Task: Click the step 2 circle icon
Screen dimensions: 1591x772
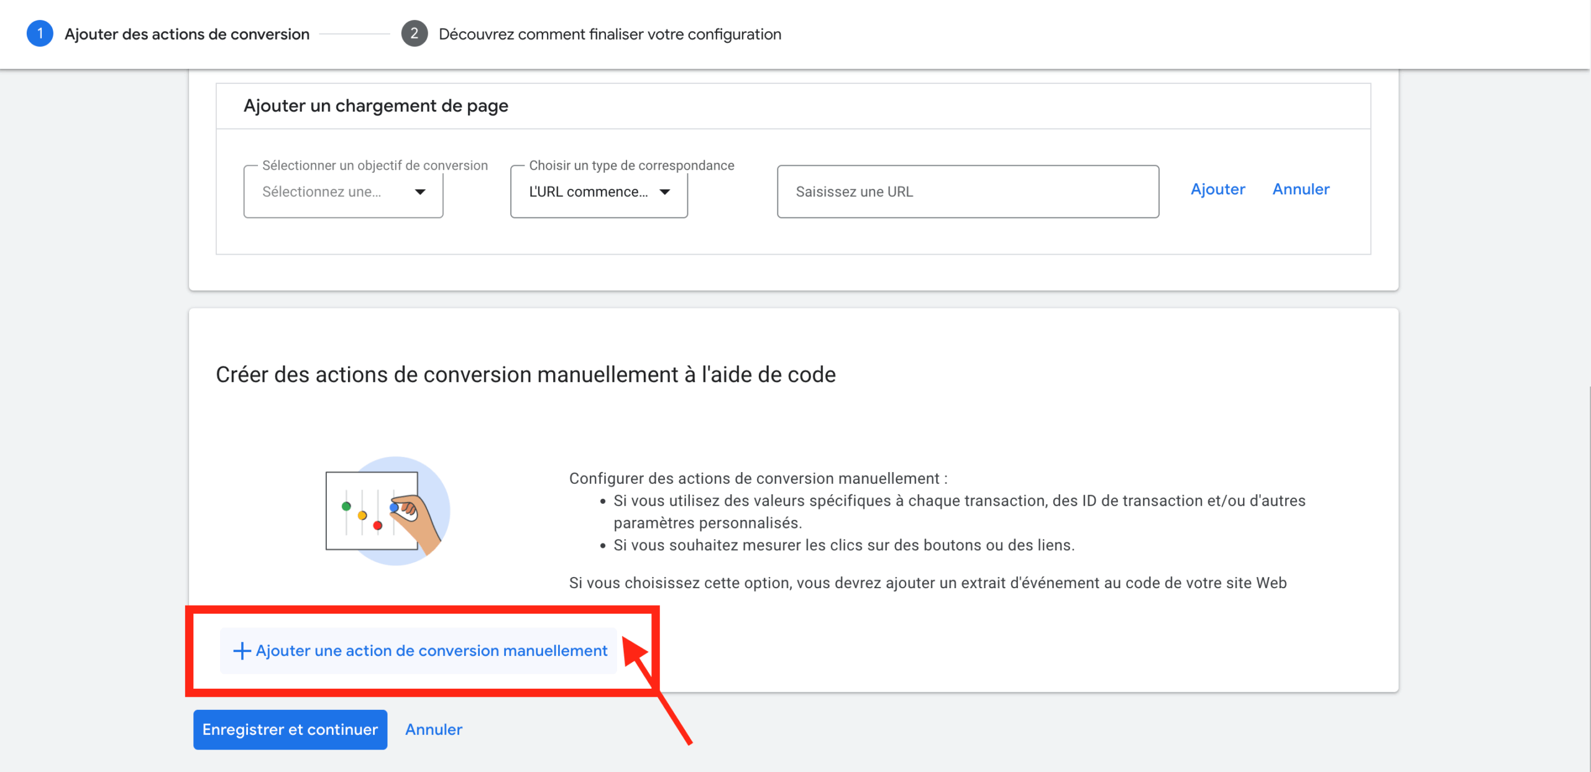Action: pyautogui.click(x=414, y=34)
